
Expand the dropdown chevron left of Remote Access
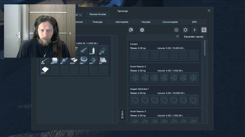(80, 15)
